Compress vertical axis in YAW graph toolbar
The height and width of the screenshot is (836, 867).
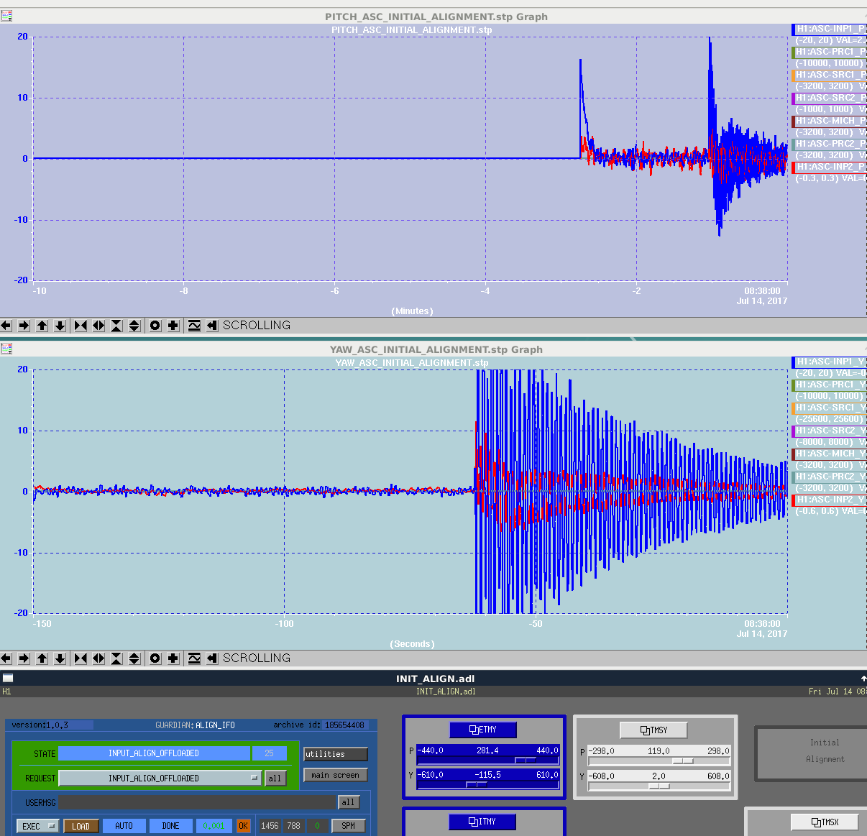pos(116,658)
